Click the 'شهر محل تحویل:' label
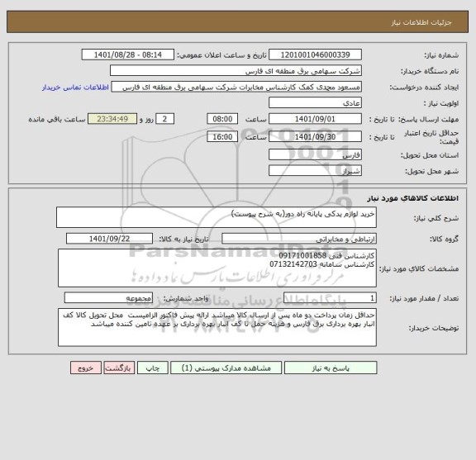Screen dimensions: 476x460 click(x=431, y=172)
